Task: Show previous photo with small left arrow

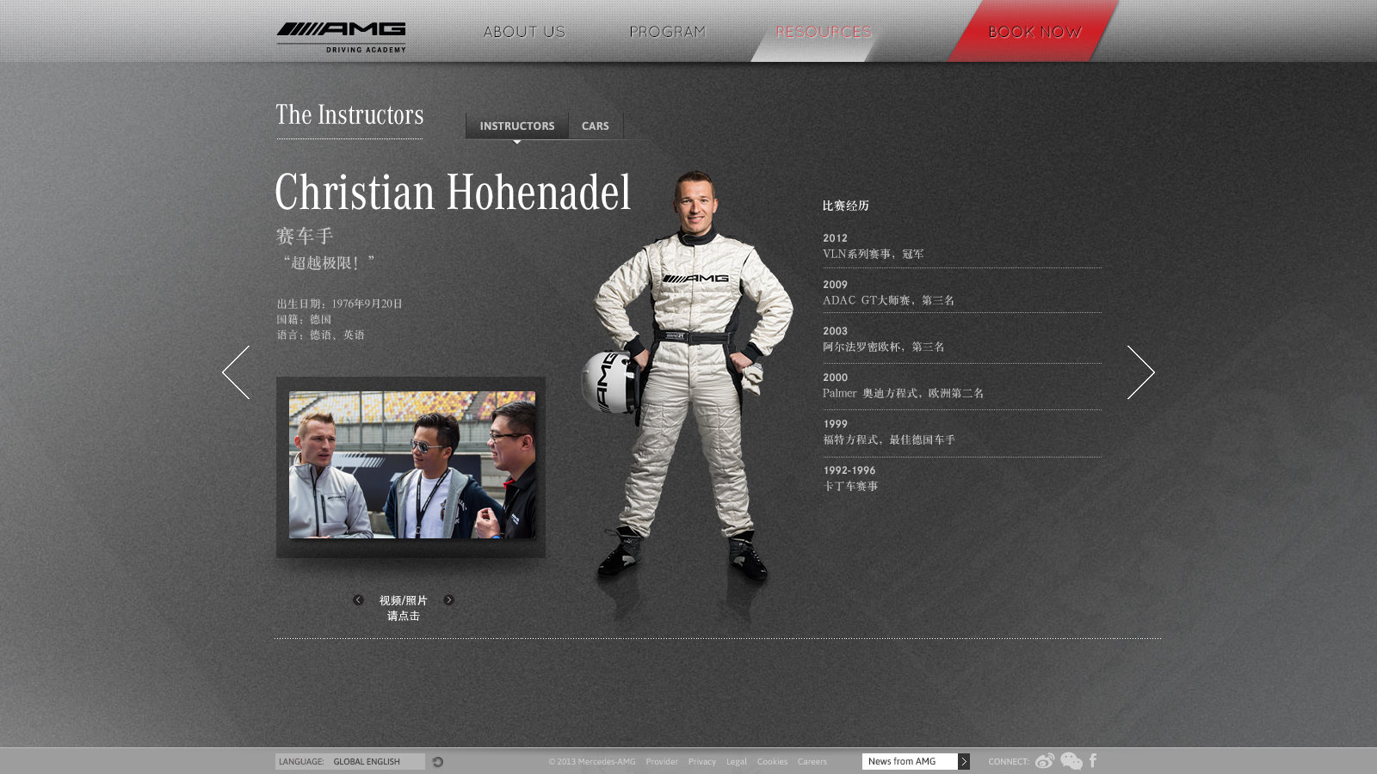Action: coord(358,600)
